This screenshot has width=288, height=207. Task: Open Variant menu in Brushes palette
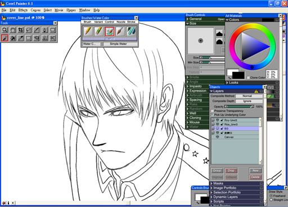tap(98, 22)
